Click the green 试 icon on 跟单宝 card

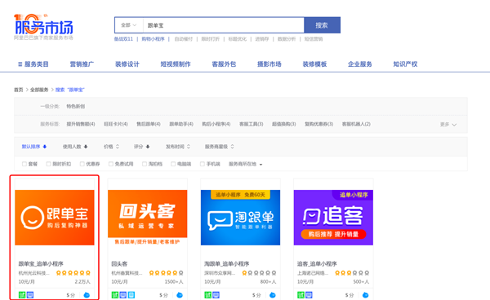coord(22,295)
